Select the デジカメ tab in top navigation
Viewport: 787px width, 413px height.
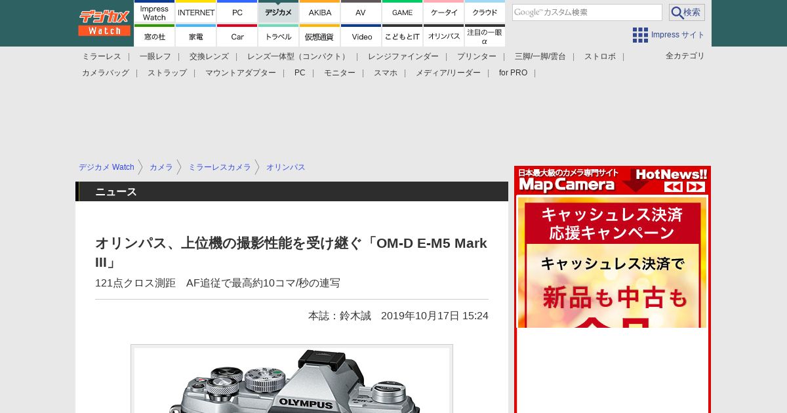[x=279, y=12]
